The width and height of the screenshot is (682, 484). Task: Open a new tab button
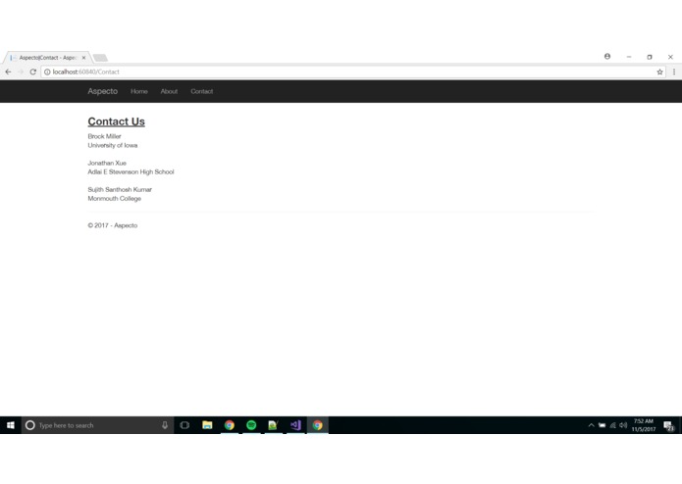(100, 58)
